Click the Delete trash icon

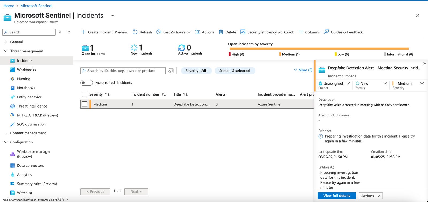pos(221,32)
